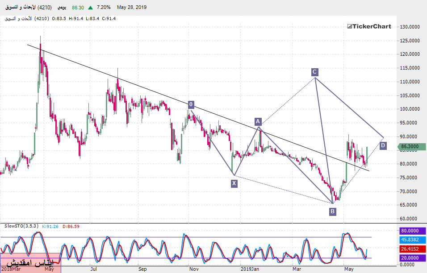Select the pattern point marker 'D'
This screenshot has height=273, width=427.
tap(383, 145)
